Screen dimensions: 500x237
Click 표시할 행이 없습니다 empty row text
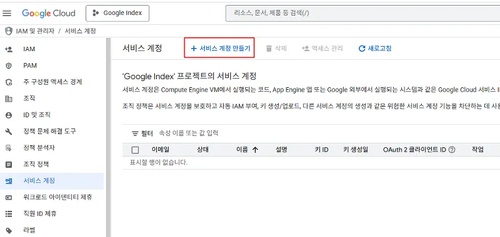click(159, 163)
